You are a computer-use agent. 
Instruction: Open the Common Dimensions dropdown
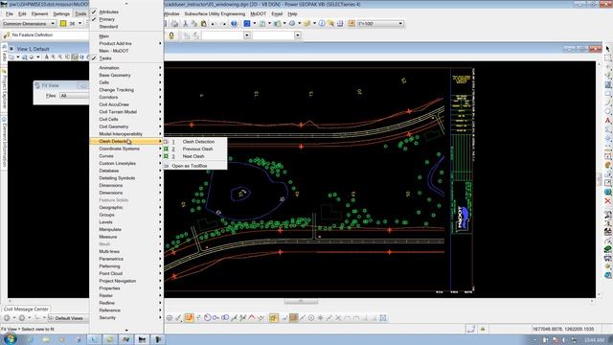coord(29,23)
